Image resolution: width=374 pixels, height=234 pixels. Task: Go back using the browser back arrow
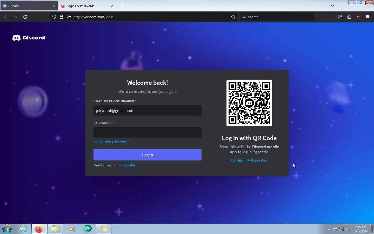[x=6, y=17]
